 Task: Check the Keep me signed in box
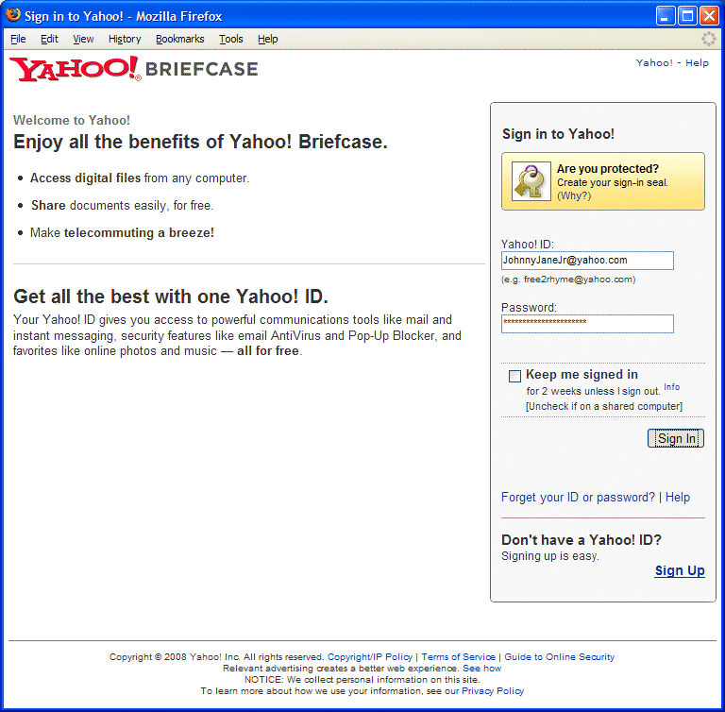(x=514, y=376)
